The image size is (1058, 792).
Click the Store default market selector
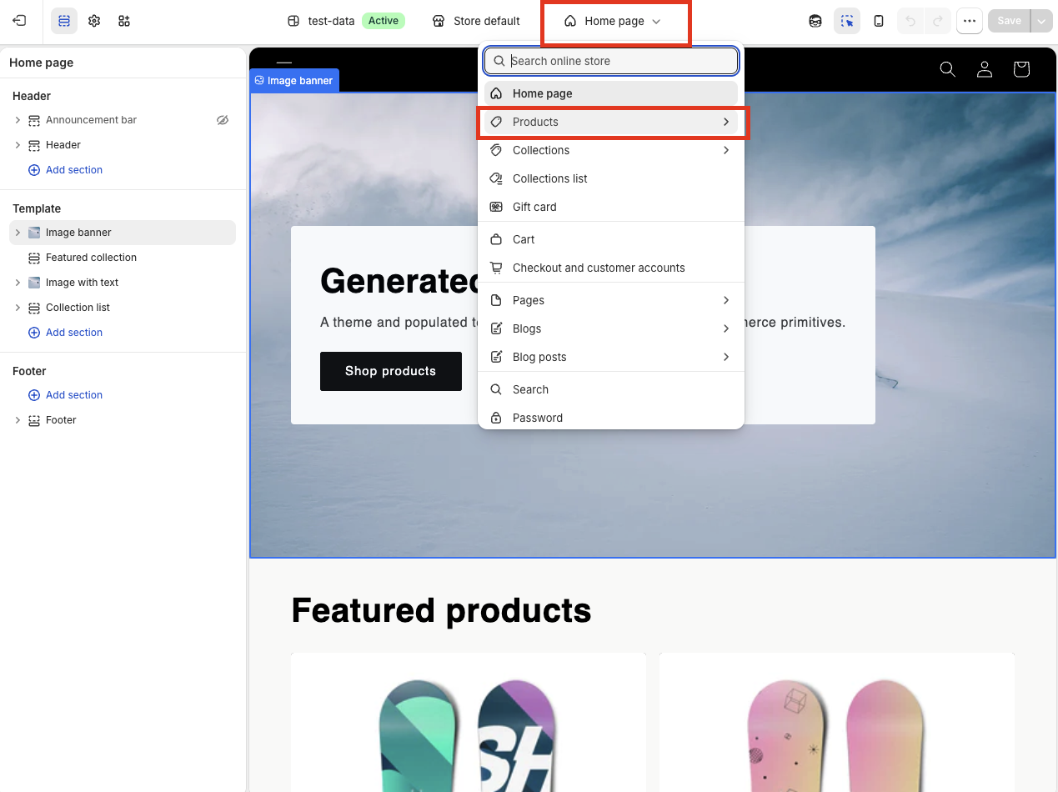(x=476, y=21)
